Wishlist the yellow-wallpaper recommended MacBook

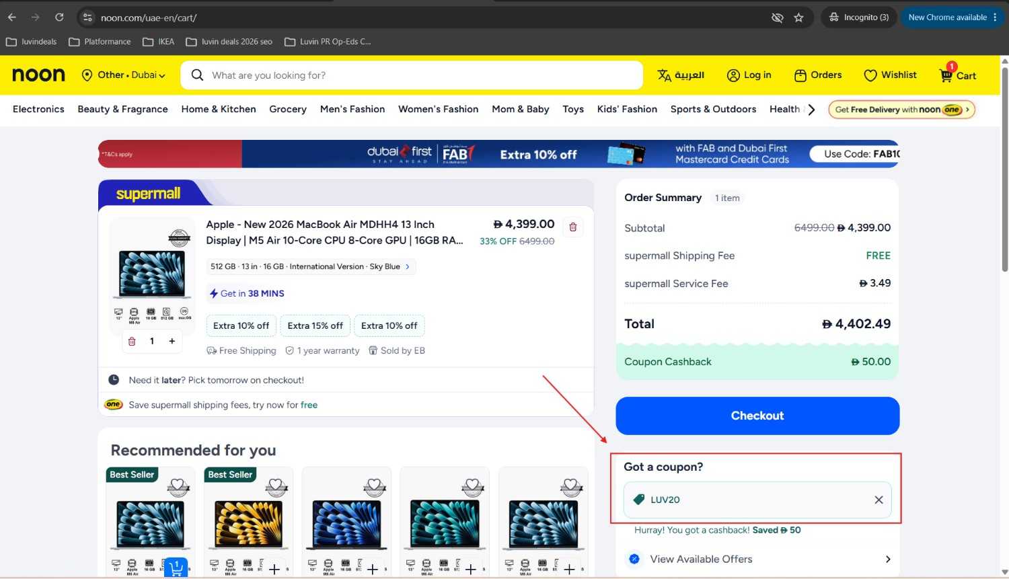(276, 485)
